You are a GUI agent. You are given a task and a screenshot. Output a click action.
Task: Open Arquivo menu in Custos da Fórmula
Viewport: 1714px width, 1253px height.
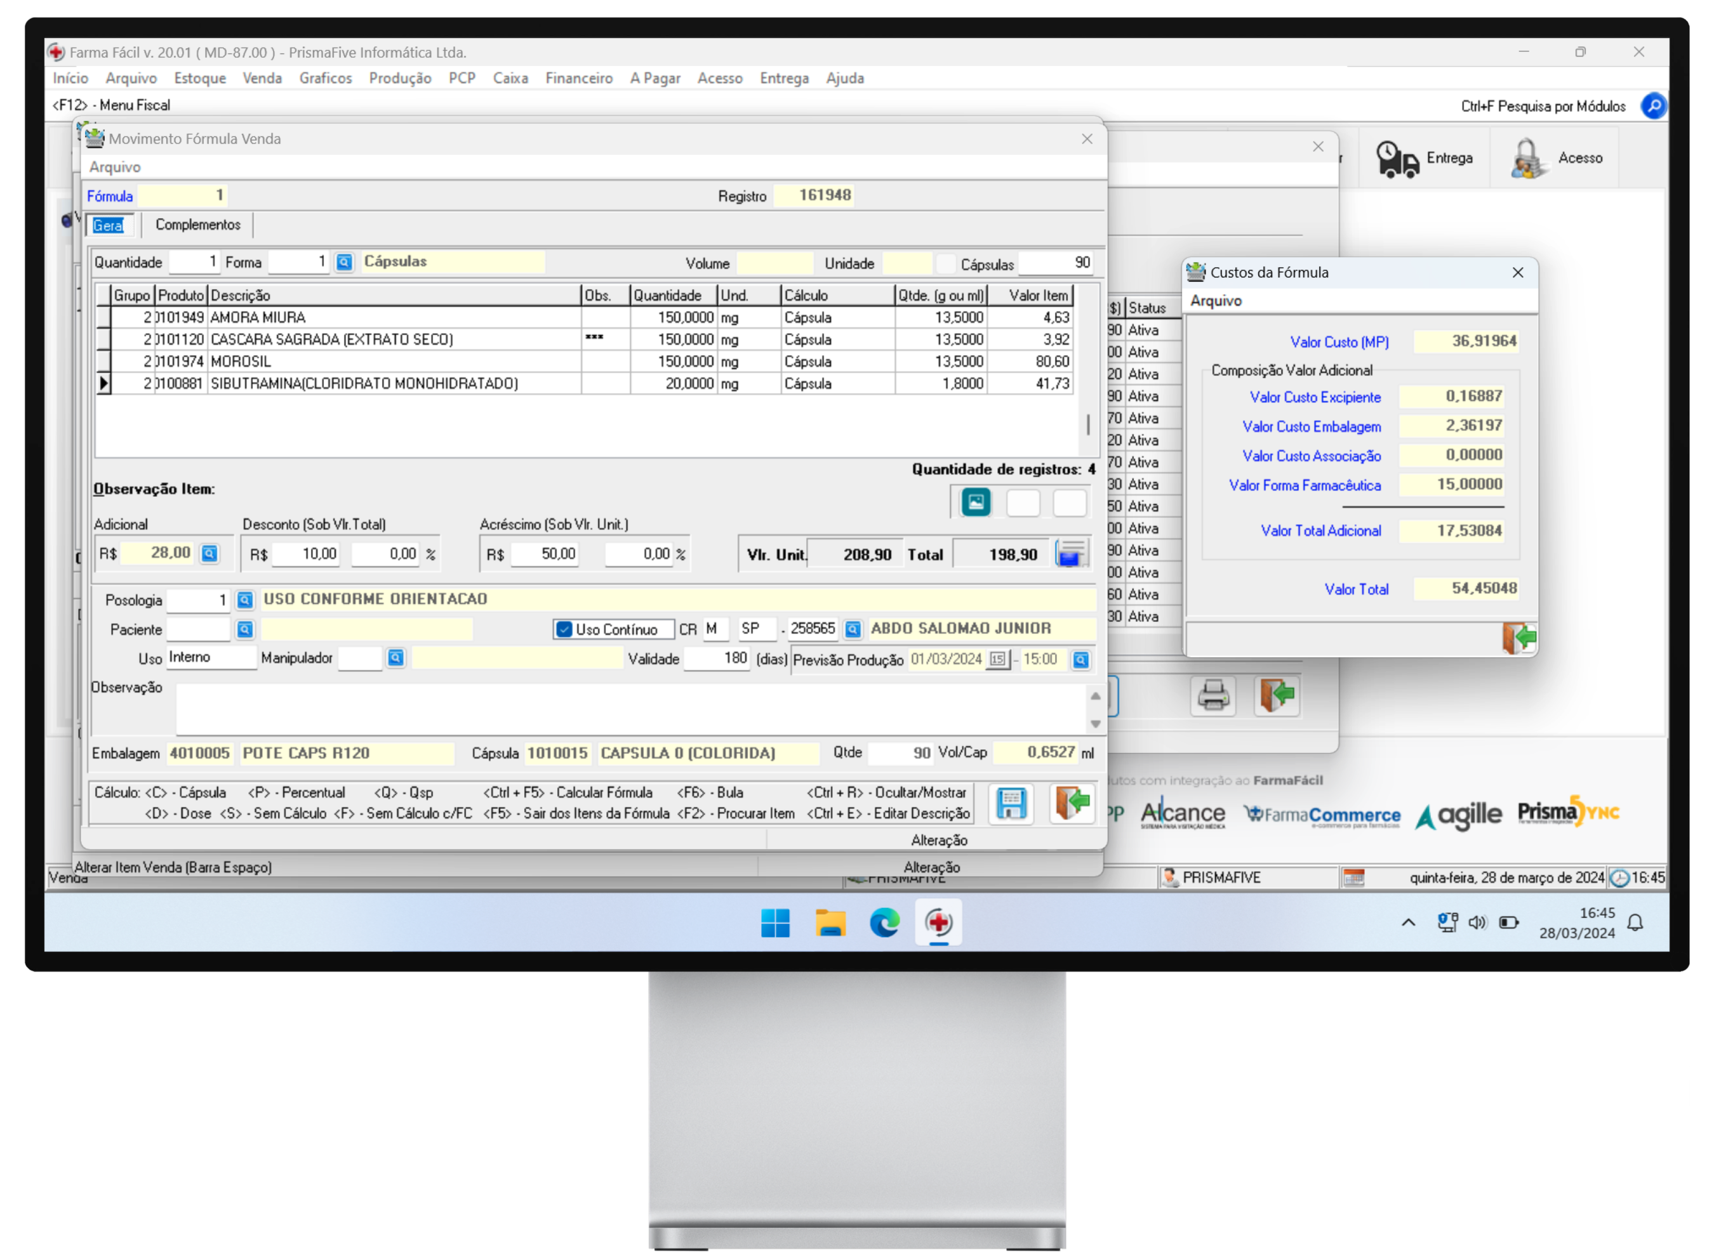pyautogui.click(x=1216, y=301)
